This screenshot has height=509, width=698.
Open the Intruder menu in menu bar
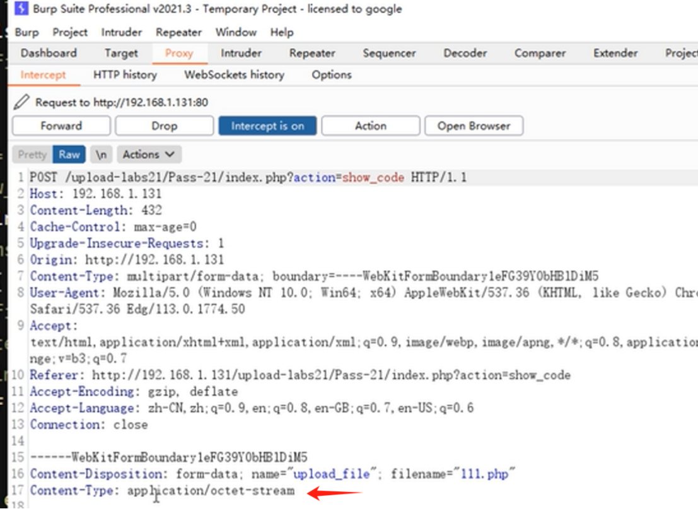click(121, 32)
